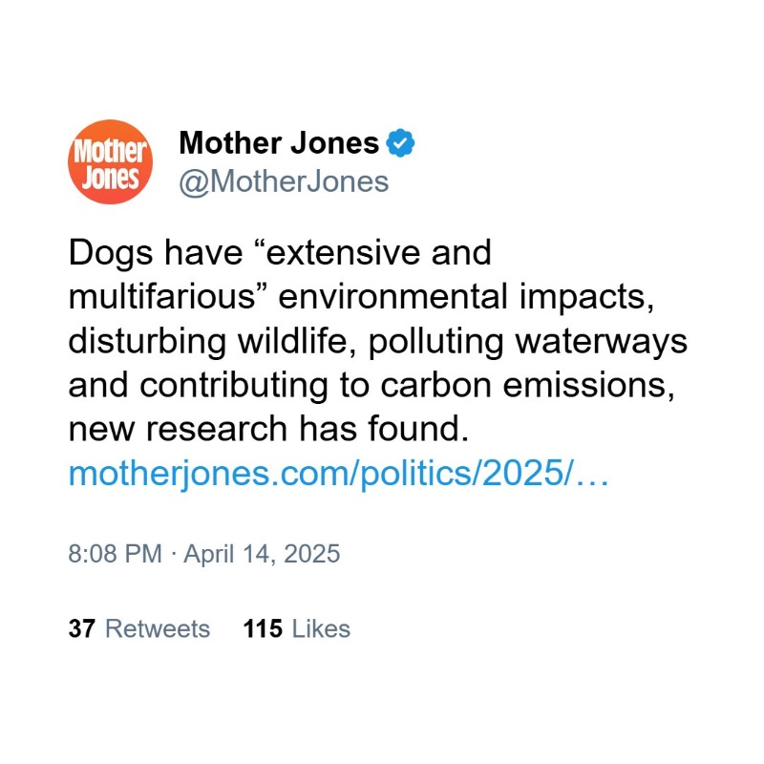Open the motherjones.com/politics/2025 article link

(x=337, y=473)
